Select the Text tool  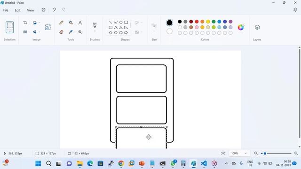click(80, 23)
